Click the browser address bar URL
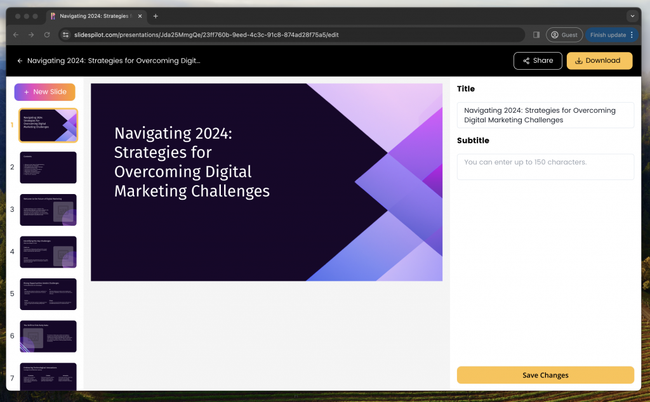Viewport: 650px width, 402px height. (x=254, y=35)
